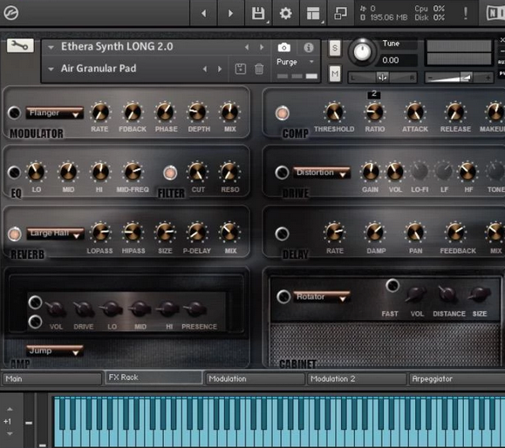Select previous snapshot arrow beside Air Granular Pad
The image size is (505, 448).
pos(205,69)
